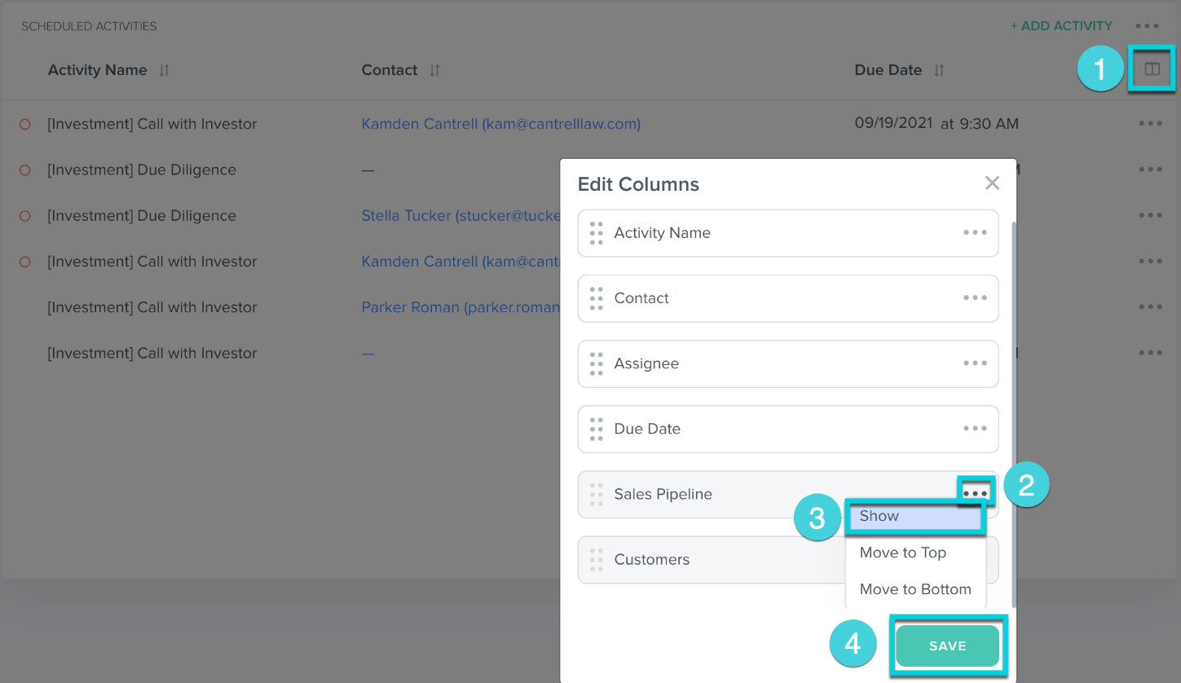Screen dimensions: 1181x683
Task: Open the column layout editor icon
Action: pyautogui.click(x=1152, y=69)
